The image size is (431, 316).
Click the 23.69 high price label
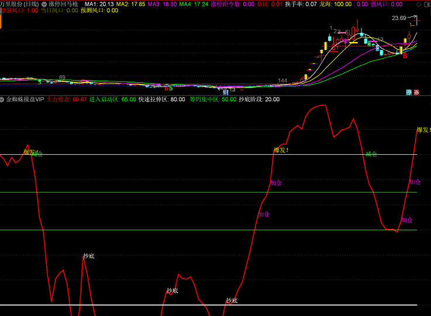click(399, 18)
